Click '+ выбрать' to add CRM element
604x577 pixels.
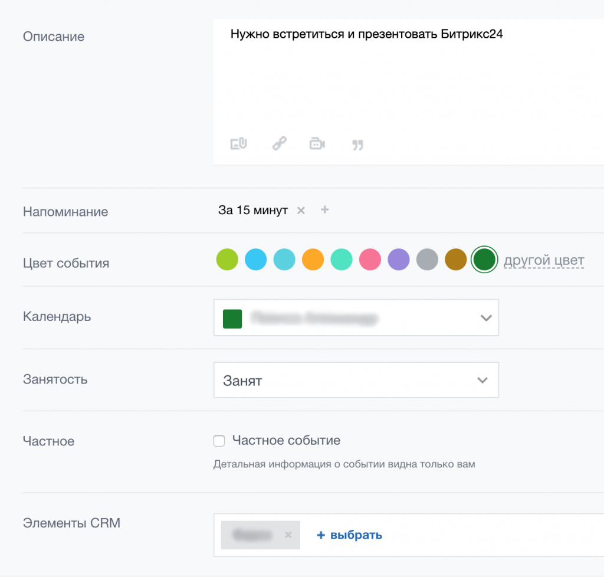tap(350, 535)
